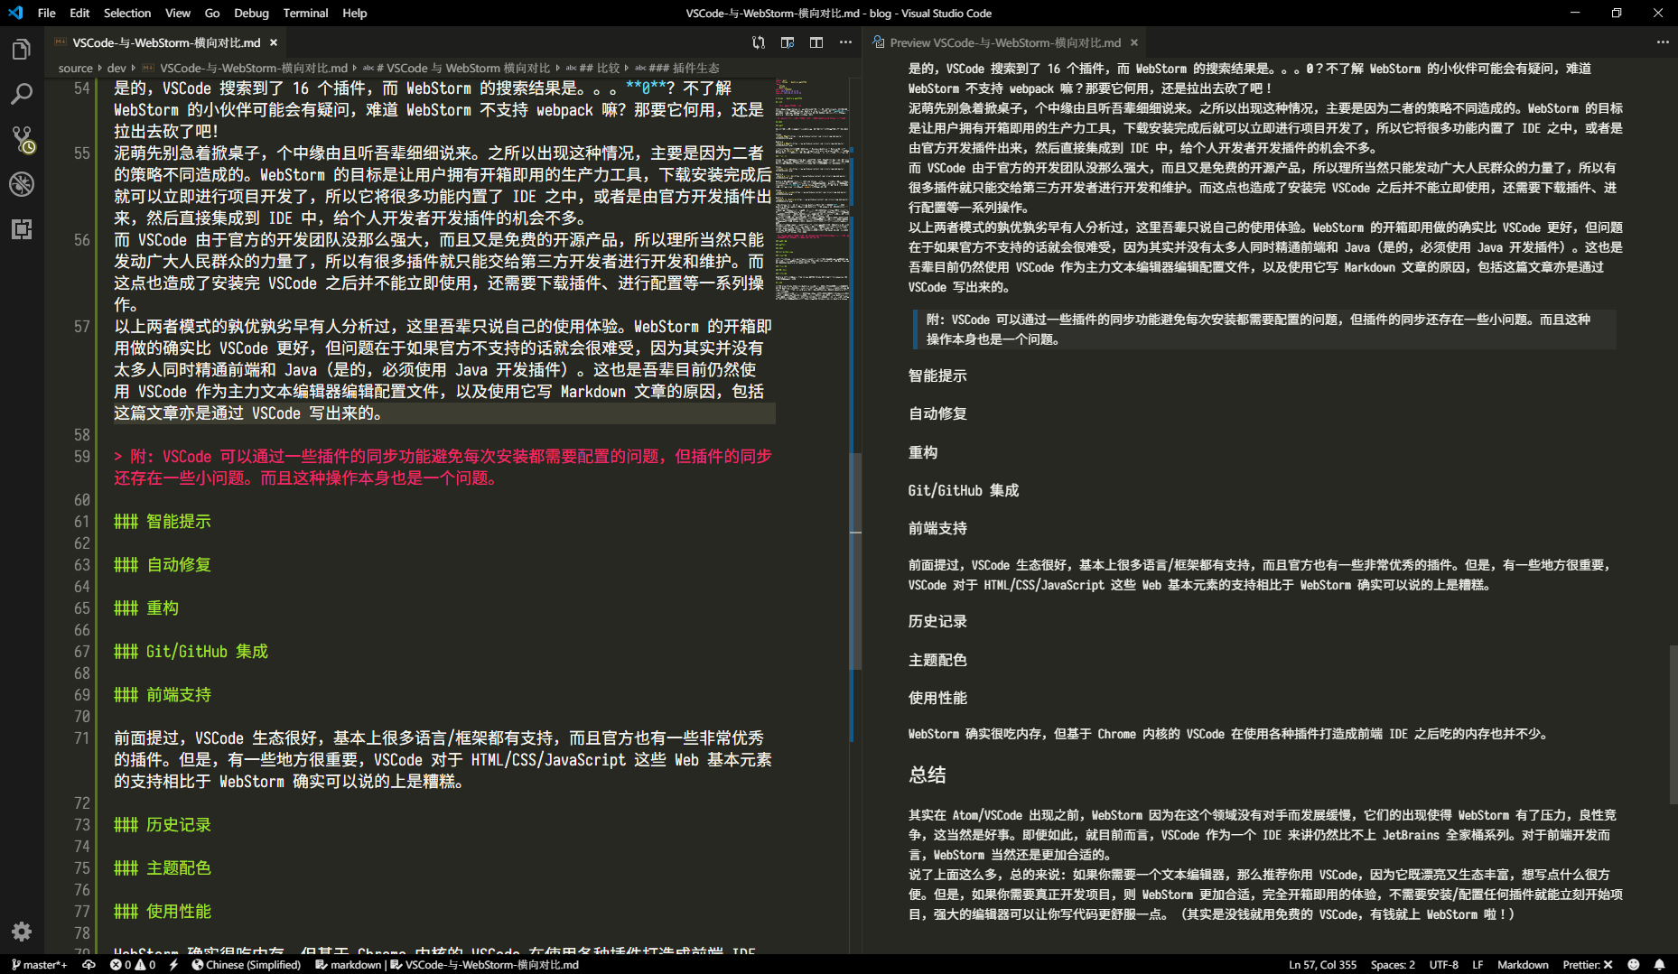Click the '### 主题配色' line in editor

(x=163, y=867)
